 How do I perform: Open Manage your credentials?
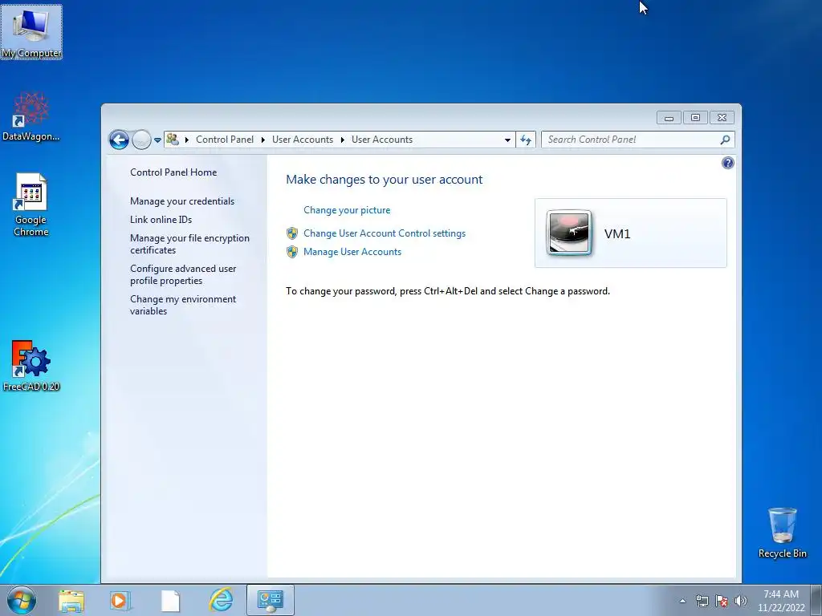click(x=182, y=201)
